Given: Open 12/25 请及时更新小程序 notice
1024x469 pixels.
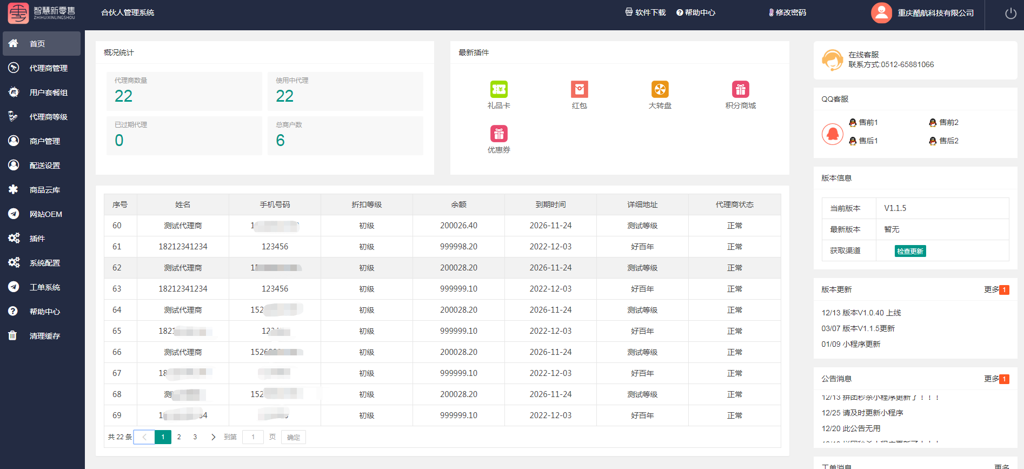Looking at the screenshot, I should (x=862, y=413).
